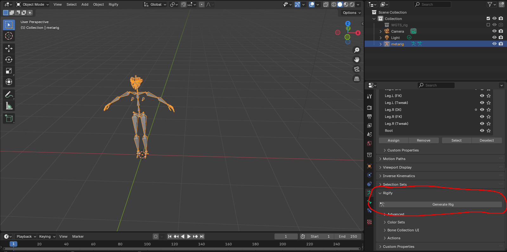Image resolution: width=507 pixels, height=252 pixels.
Task: Choose the Move tool
Action: click(x=9, y=48)
